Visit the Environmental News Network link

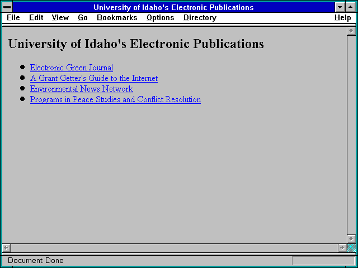(82, 89)
